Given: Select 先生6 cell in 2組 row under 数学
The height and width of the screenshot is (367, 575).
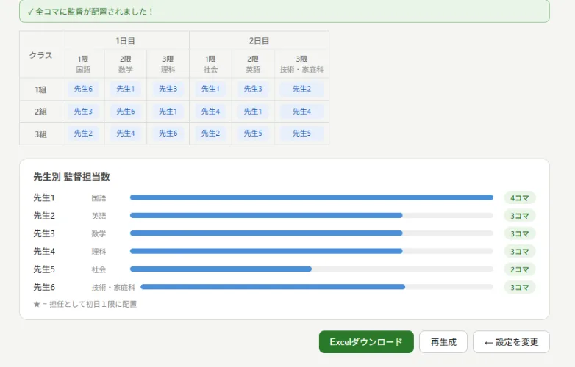Looking at the screenshot, I should 126,112.
